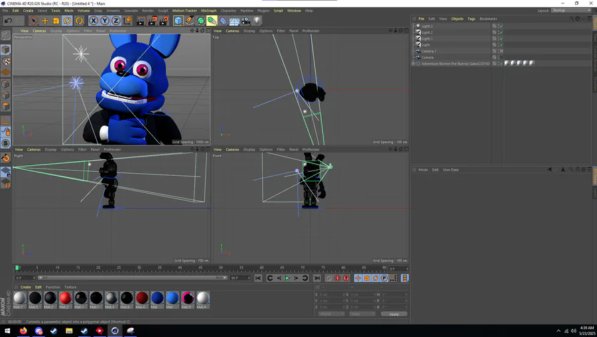
Task: Activate the Move tool cross icon
Action: [x=45, y=21]
